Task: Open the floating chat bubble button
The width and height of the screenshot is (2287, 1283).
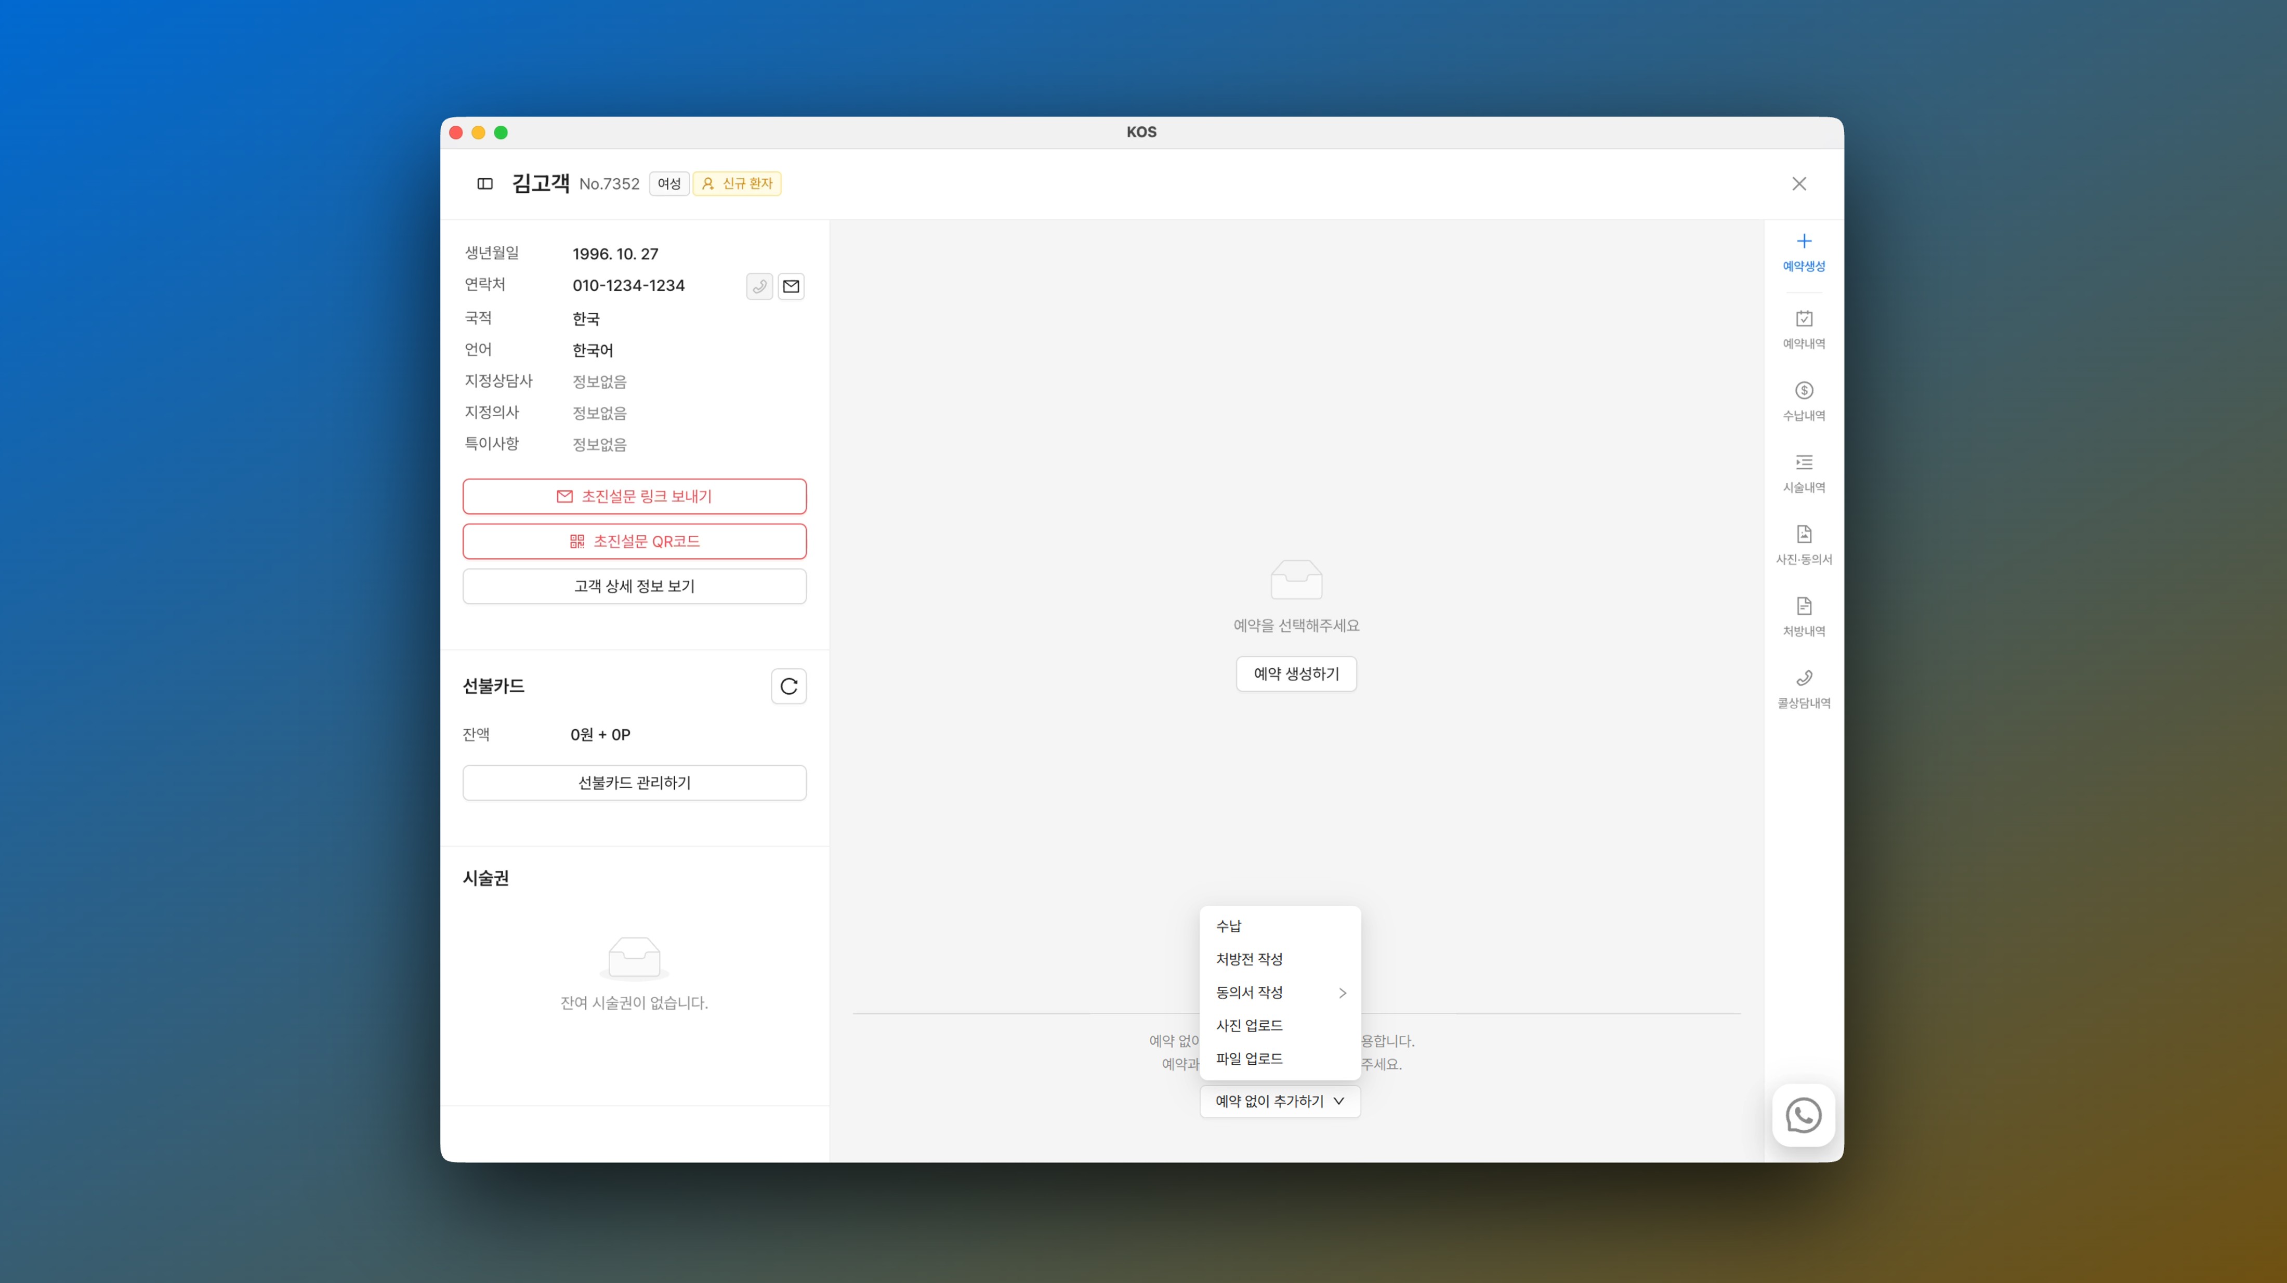Action: point(1803,1115)
